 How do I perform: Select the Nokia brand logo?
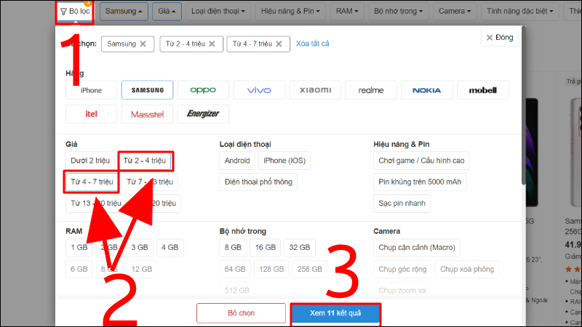(x=427, y=90)
